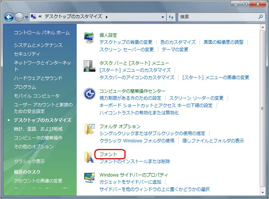The width and height of the screenshot is (269, 199).
Task: Open 色のカスタマイズ link
Action: 178,42
